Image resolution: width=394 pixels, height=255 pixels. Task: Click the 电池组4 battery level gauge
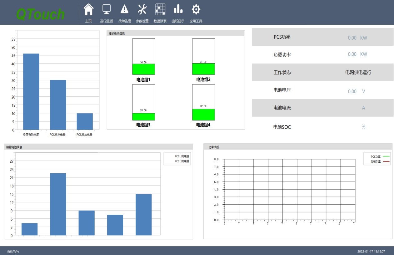(x=203, y=102)
